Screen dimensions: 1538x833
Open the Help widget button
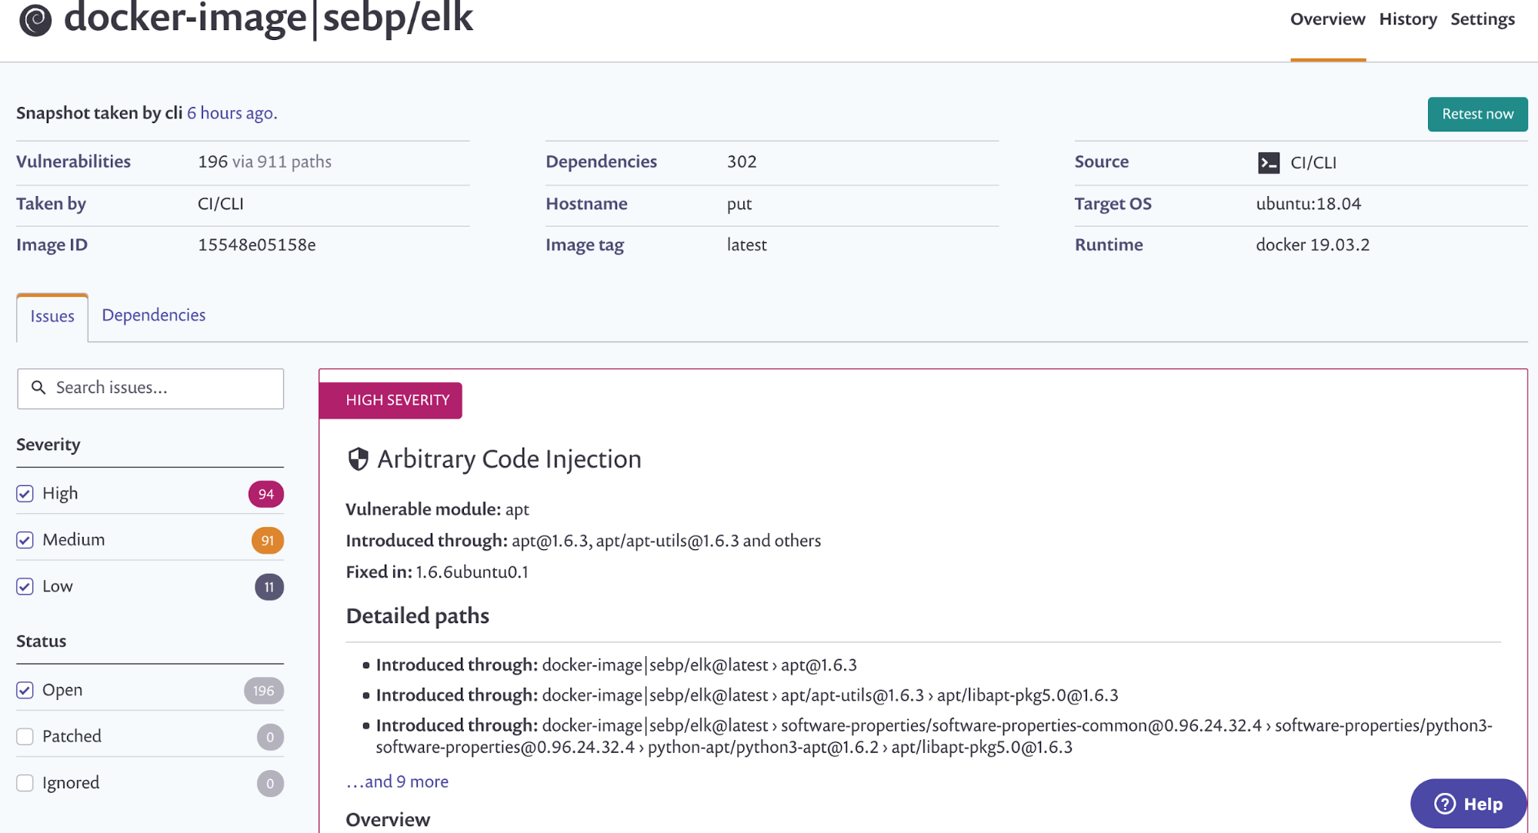point(1468,804)
